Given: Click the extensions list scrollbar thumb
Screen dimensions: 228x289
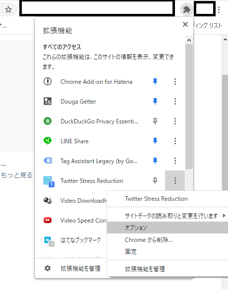Looking at the screenshot, I should tap(189, 107).
